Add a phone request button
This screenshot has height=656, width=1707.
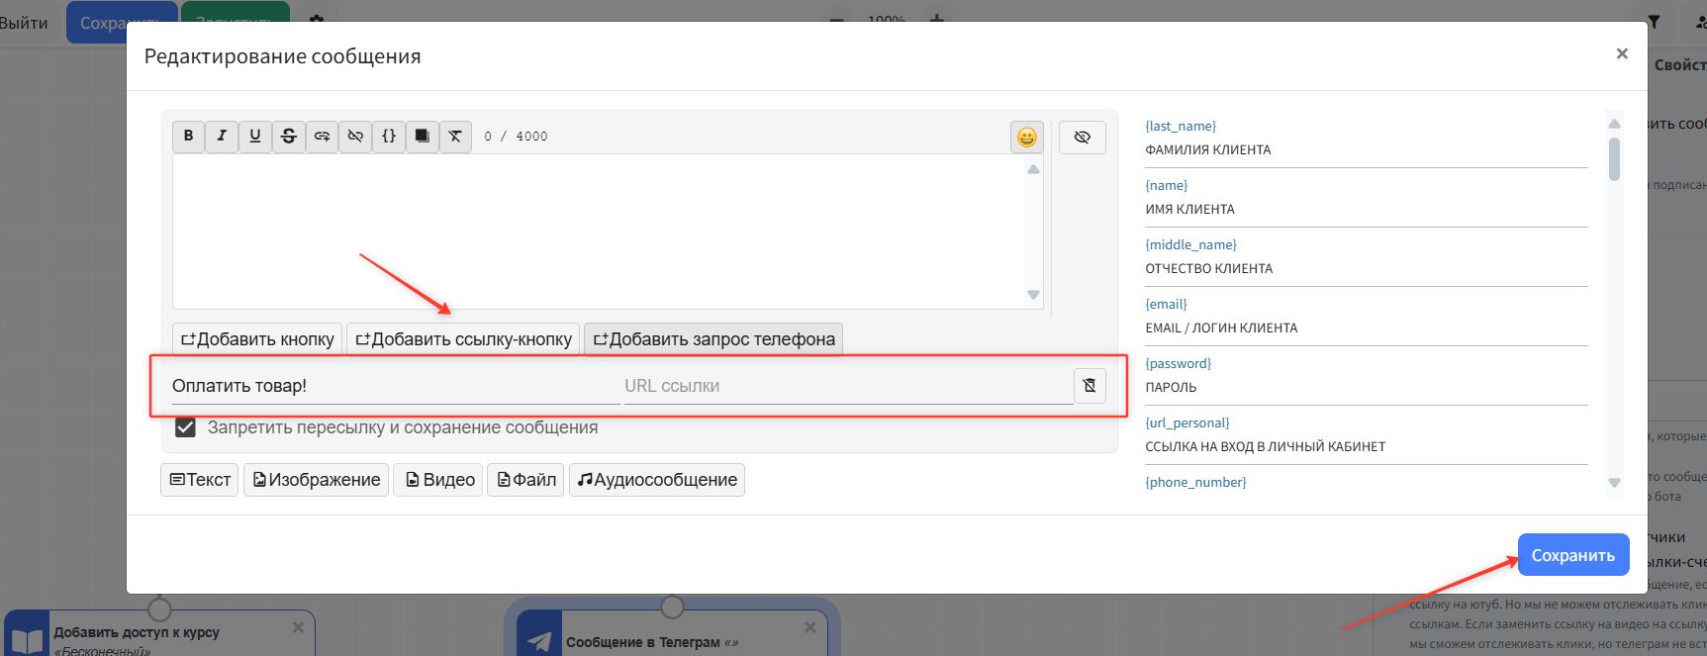tap(712, 339)
